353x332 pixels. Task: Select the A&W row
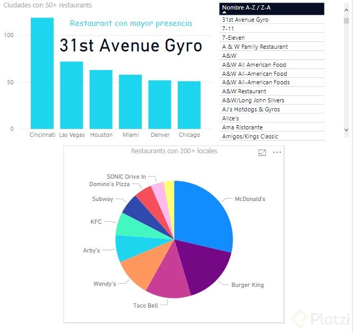click(272, 56)
